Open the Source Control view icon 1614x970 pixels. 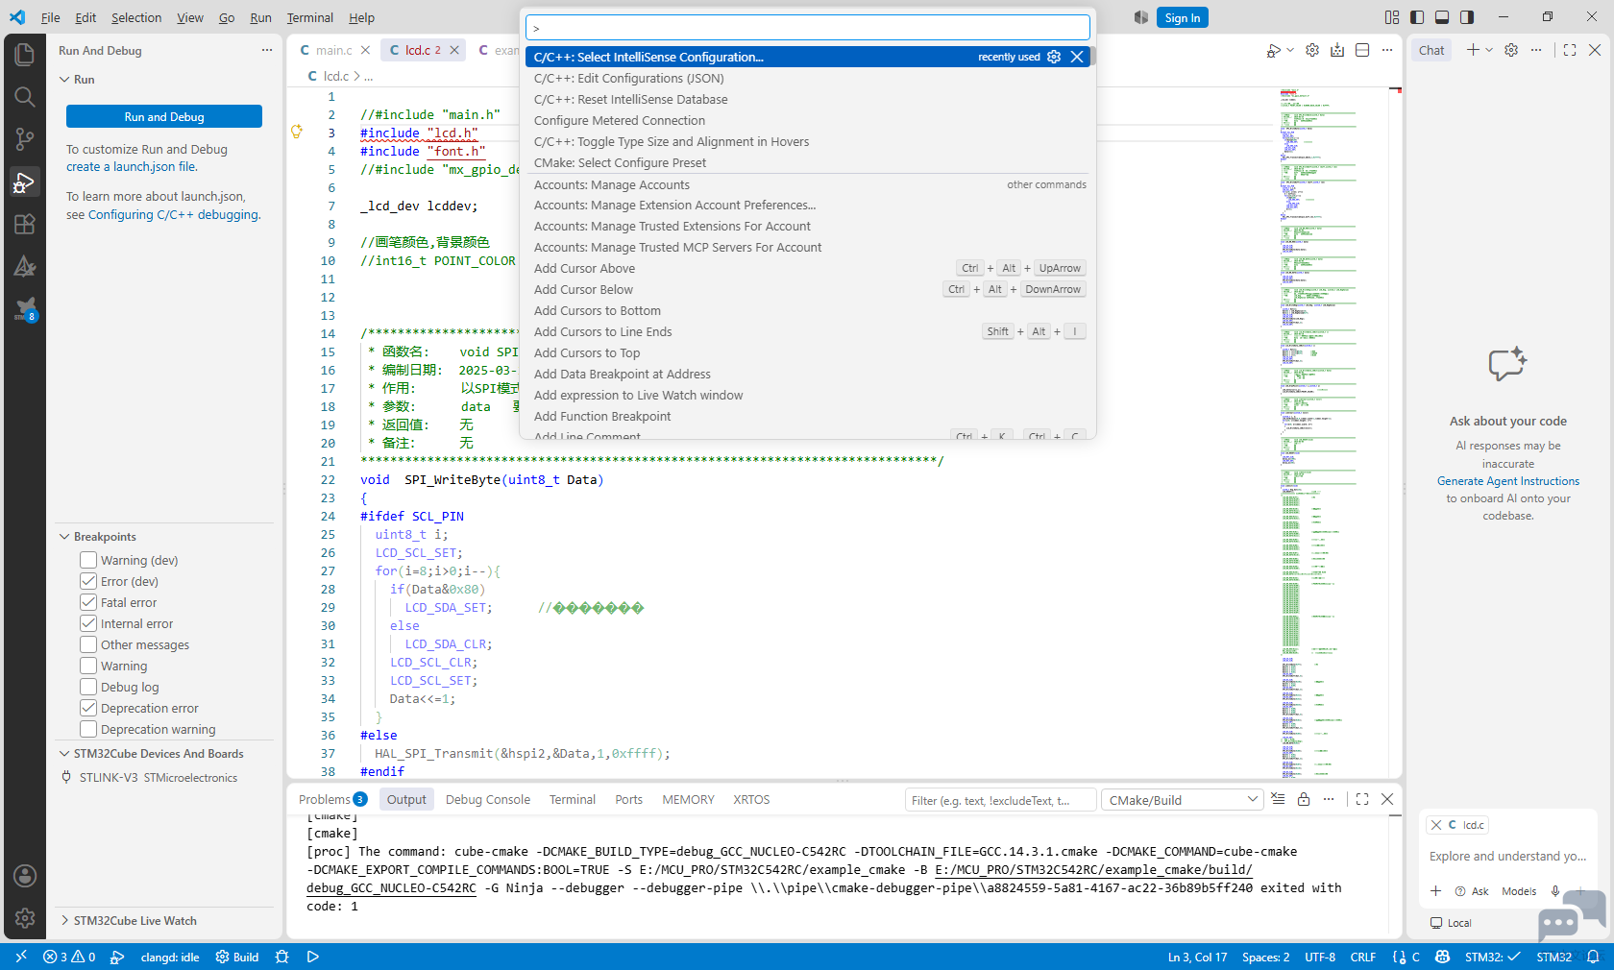coord(25,139)
